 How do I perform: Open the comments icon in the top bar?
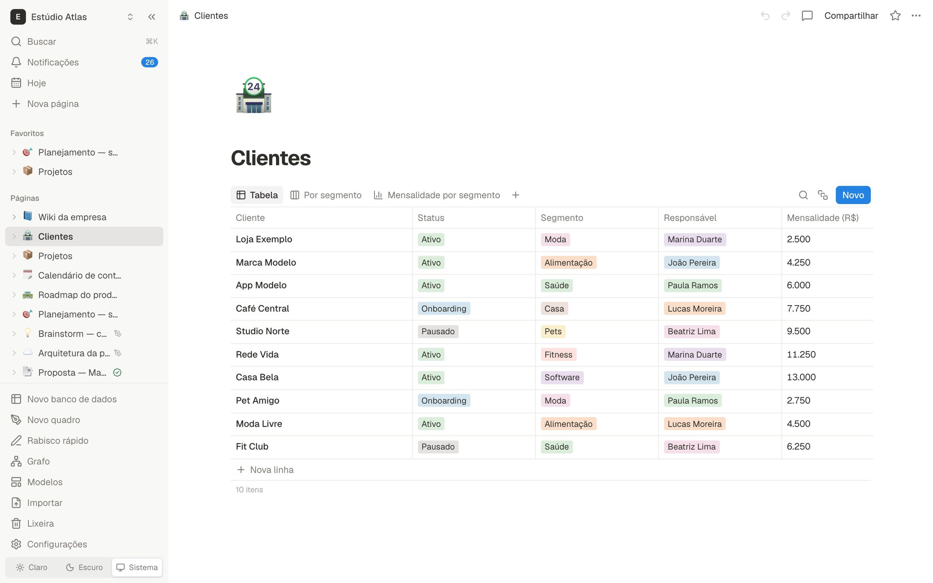pos(807,16)
